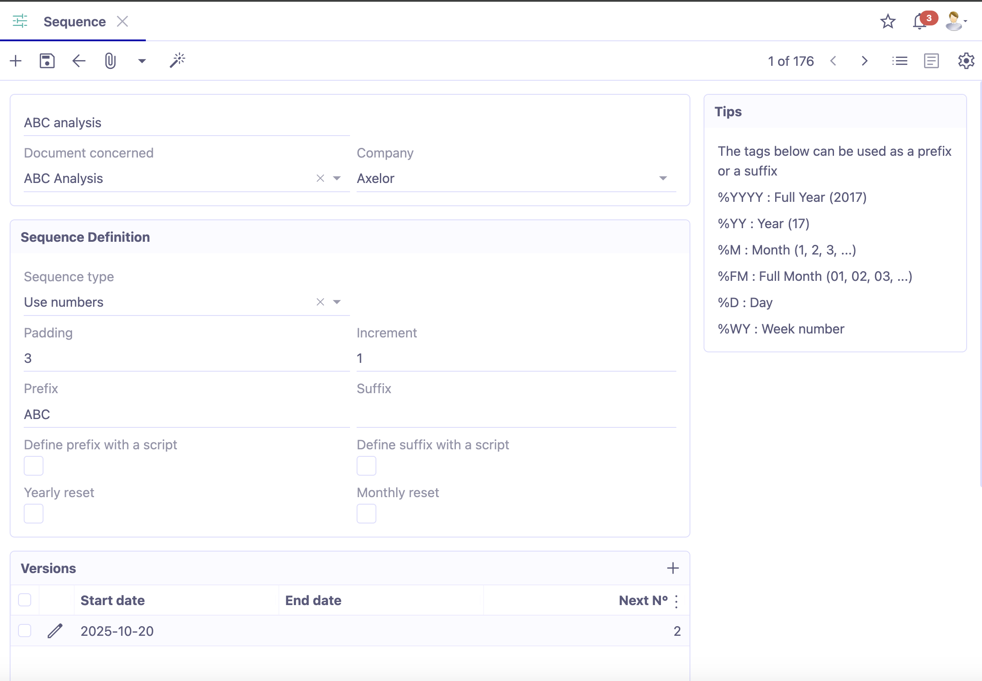Viewport: 982px width, 681px height.
Task: Open the notifications bell
Action: coord(920,21)
